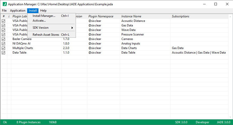Click the i info column header
The width and height of the screenshot is (233, 125).
[9, 16]
